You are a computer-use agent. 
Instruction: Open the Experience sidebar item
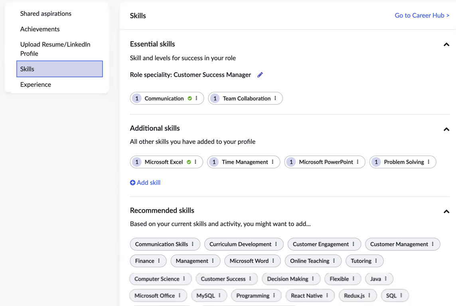pos(36,84)
